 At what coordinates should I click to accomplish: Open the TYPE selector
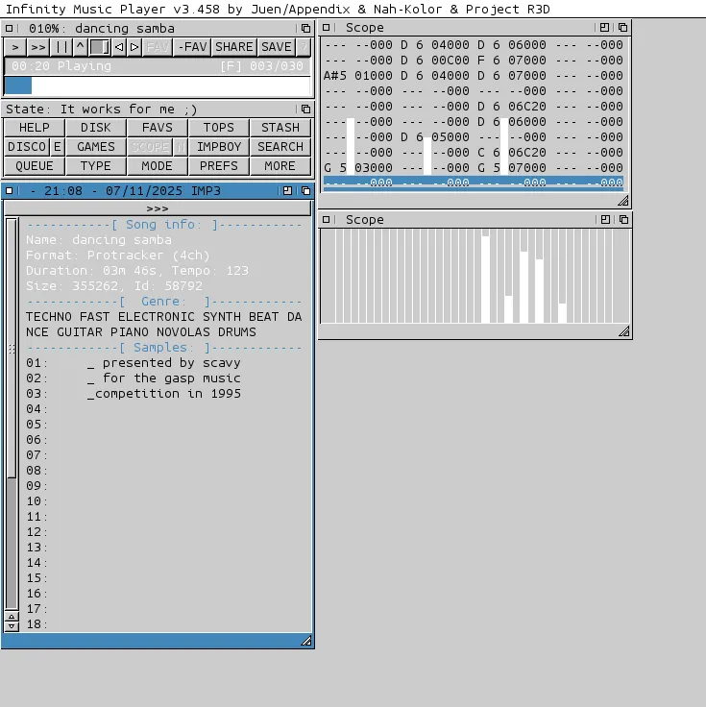(96, 166)
